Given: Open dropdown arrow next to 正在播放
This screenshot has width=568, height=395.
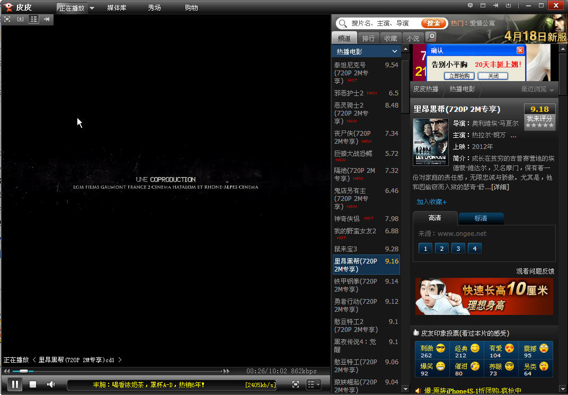Looking at the screenshot, I should pyautogui.click(x=92, y=8).
